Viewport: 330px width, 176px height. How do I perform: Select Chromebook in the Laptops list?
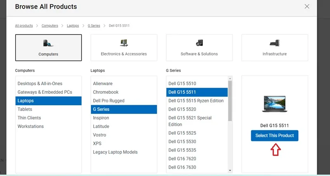tap(124, 92)
